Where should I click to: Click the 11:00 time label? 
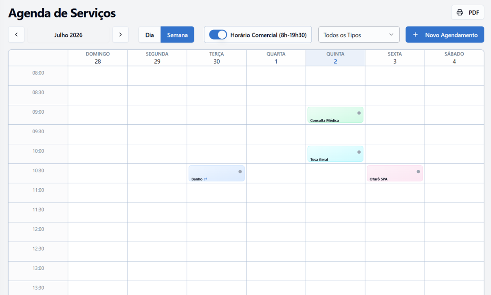click(x=38, y=190)
